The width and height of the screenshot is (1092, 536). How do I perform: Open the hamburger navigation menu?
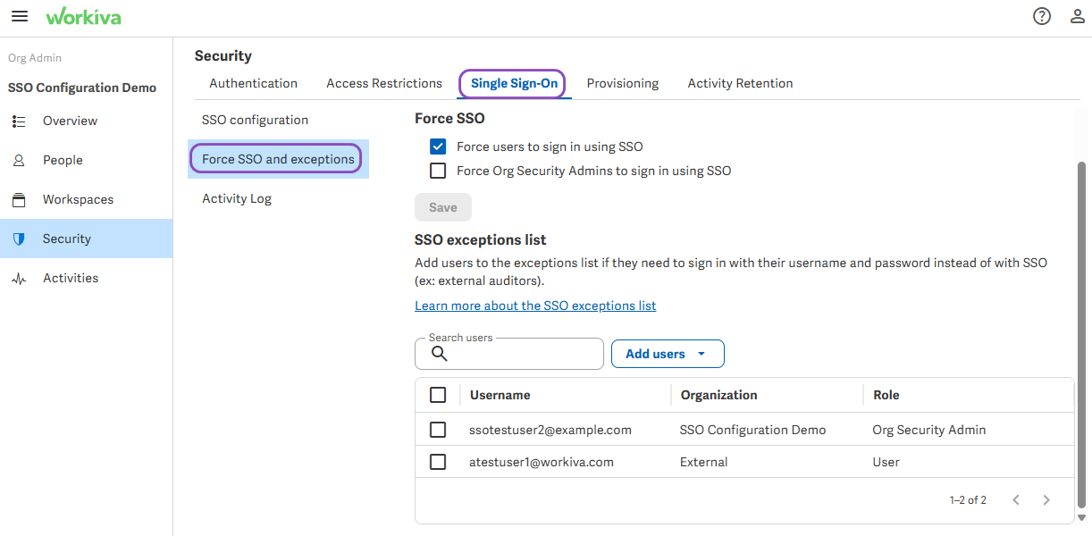click(19, 17)
